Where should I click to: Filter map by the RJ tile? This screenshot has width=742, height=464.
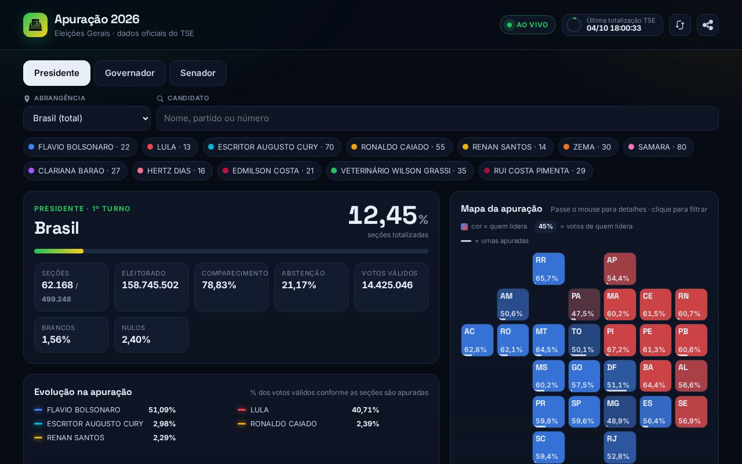tap(620, 447)
